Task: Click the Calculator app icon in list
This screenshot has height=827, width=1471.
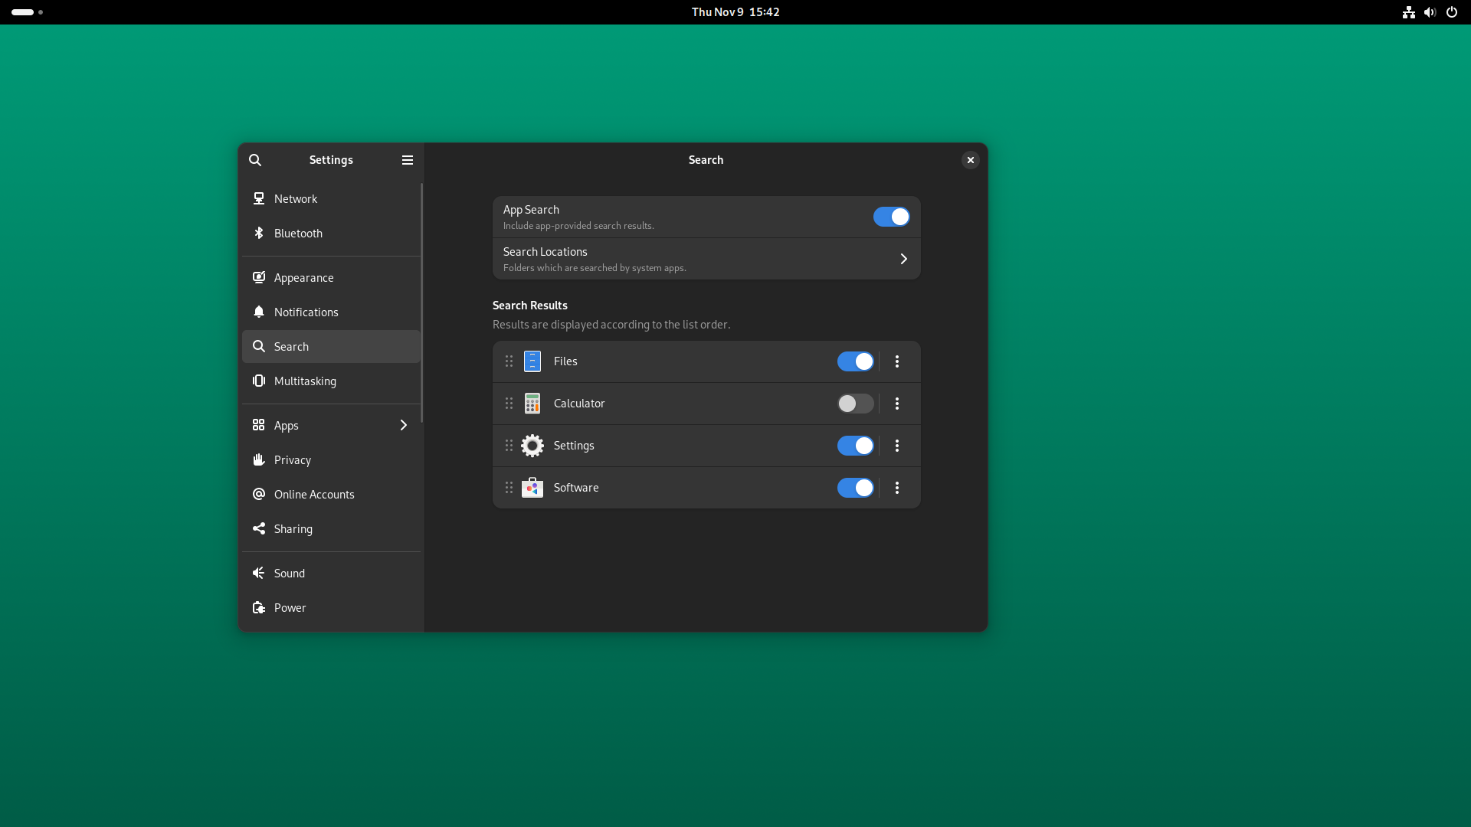Action: point(532,404)
